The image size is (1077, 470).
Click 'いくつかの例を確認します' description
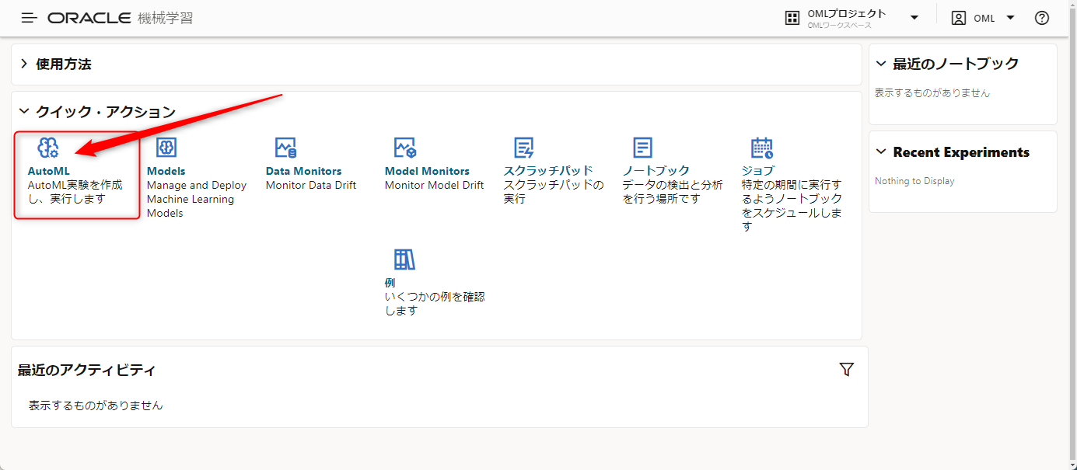point(435,304)
